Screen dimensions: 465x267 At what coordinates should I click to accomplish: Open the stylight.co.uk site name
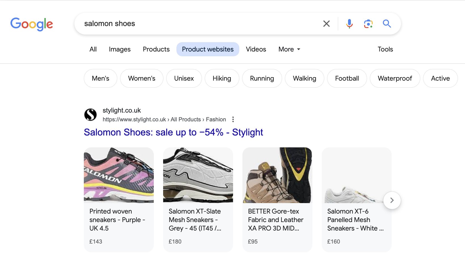(x=122, y=110)
